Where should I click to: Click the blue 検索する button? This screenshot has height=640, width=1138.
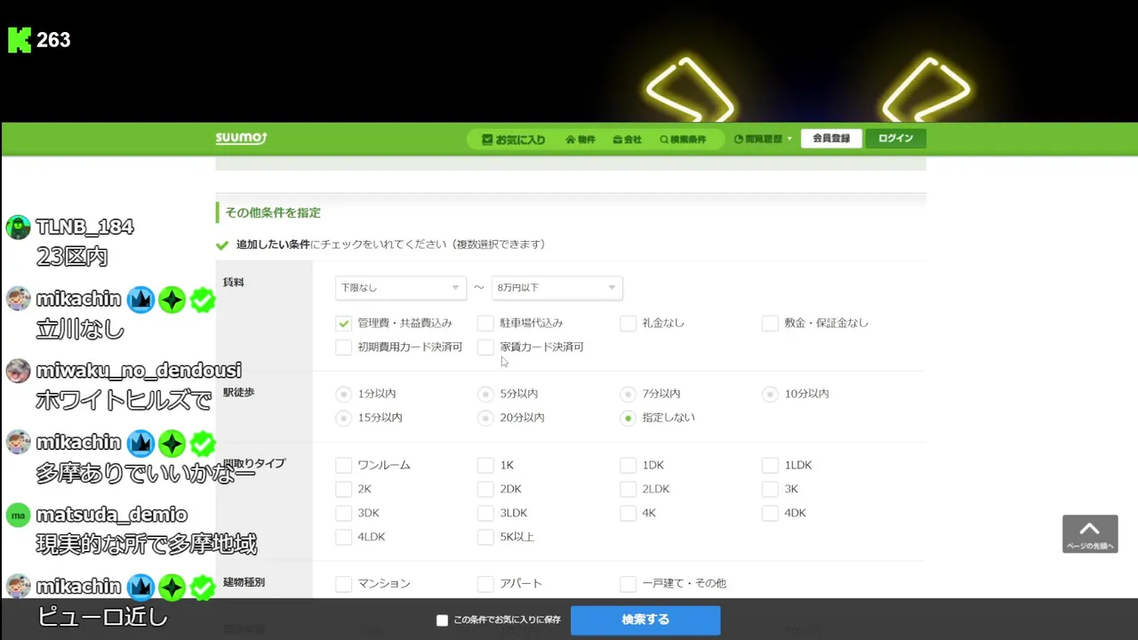[x=645, y=620]
